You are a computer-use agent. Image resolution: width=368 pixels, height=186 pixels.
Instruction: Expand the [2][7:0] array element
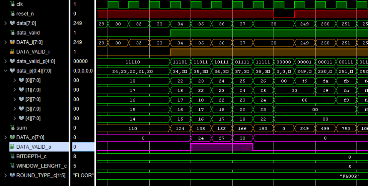pos(15,99)
